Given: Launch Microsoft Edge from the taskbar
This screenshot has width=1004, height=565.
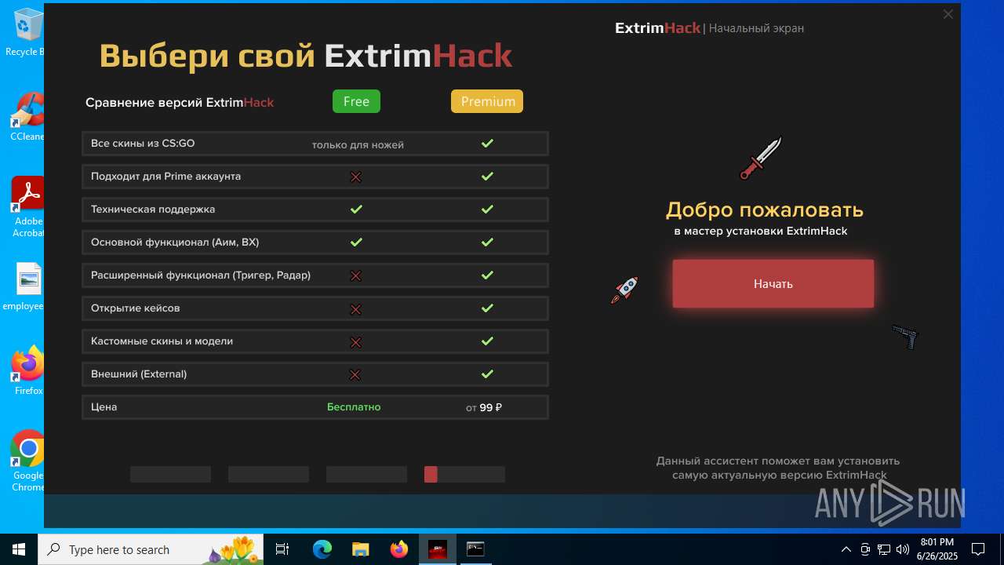Looking at the screenshot, I should tap(322, 549).
